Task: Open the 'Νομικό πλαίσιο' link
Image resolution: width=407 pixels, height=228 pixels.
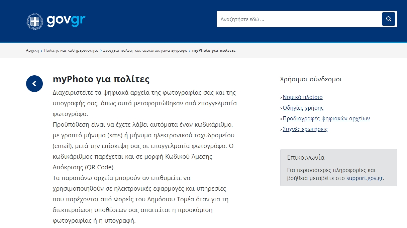Action: tap(303, 97)
